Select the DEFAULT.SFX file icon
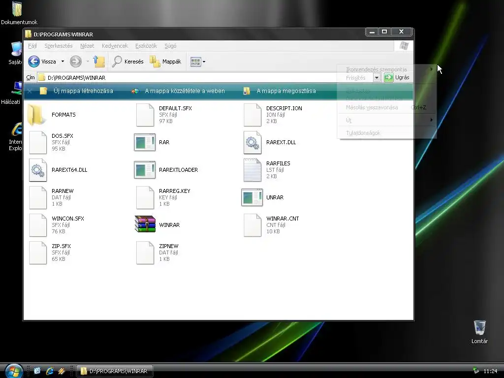504x378 pixels. pyautogui.click(x=145, y=115)
